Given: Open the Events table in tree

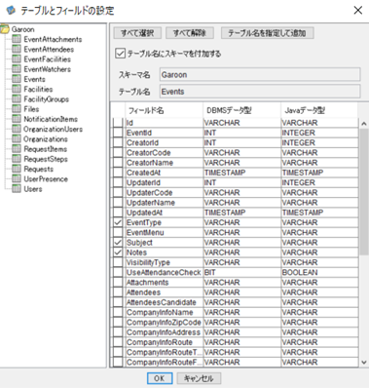Looking at the screenshot, I should tap(34, 79).
